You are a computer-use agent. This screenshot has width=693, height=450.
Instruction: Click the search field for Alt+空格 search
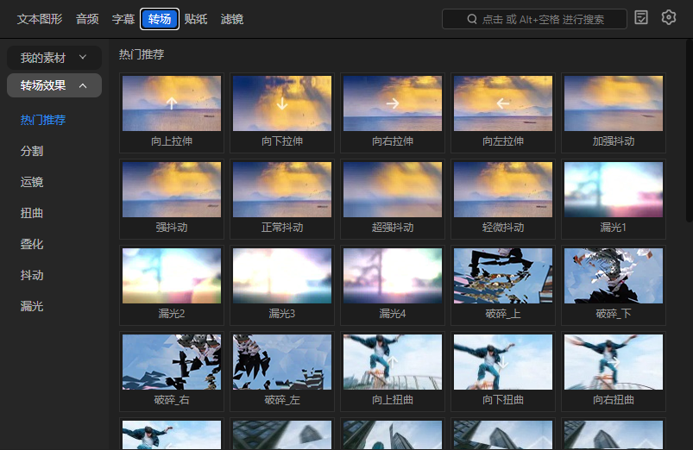(x=534, y=19)
